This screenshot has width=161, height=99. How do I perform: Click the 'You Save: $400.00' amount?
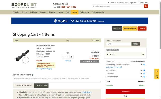tap(142, 86)
